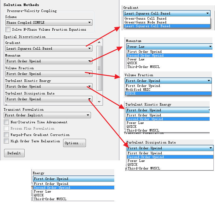Select Green-Gauss Node Based gradient option
215x203 pixels.
tap(145, 22)
